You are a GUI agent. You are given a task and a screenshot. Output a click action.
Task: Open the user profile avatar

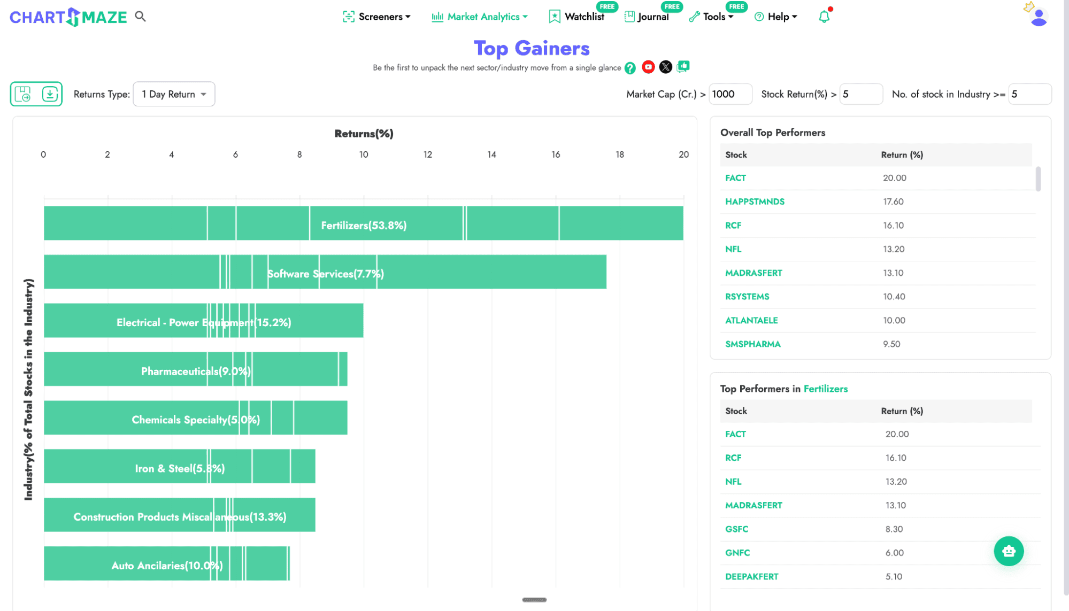point(1039,17)
